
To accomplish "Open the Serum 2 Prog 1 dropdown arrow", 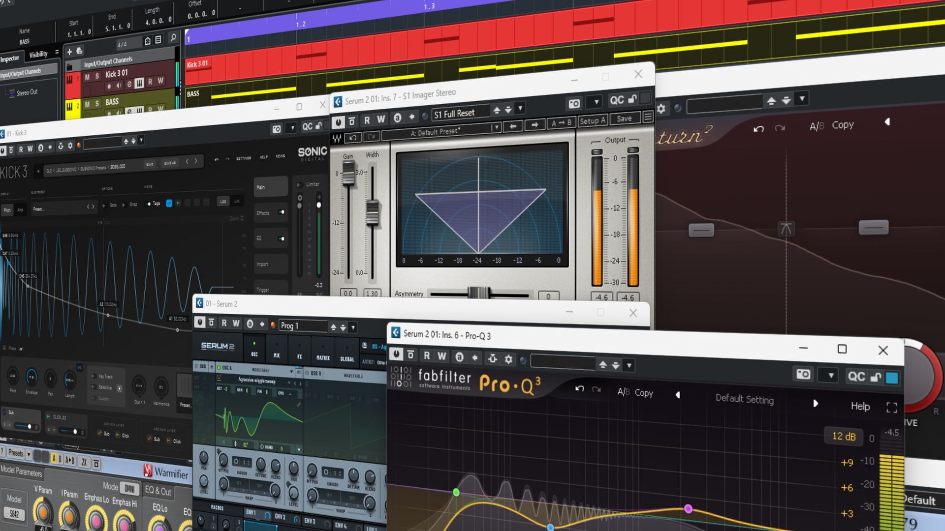I will click(353, 327).
